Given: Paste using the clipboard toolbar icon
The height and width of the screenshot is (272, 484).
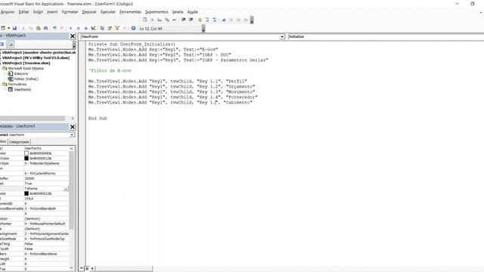Looking at the screenshot, I should coord(39,28).
